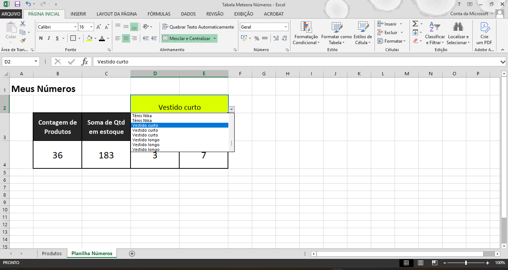Open the font size 16 dropdown
This screenshot has width=508, height=270.
[x=91, y=27]
